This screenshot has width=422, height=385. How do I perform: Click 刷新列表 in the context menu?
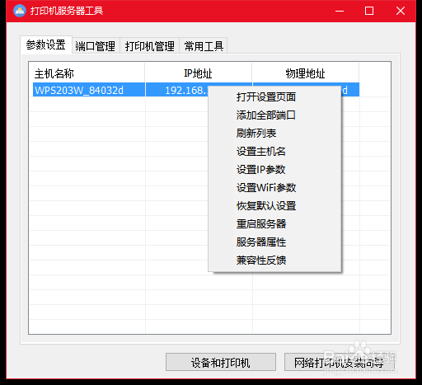point(274,134)
